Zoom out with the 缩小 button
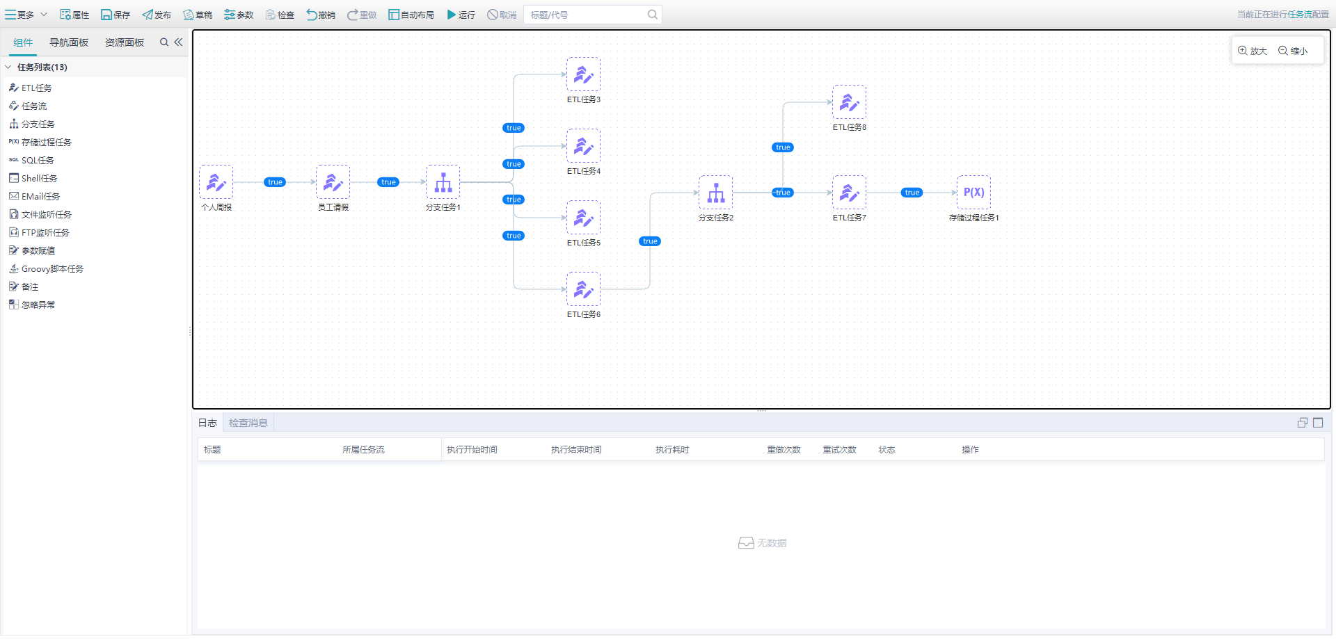Image resolution: width=1336 pixels, height=639 pixels. click(1293, 51)
